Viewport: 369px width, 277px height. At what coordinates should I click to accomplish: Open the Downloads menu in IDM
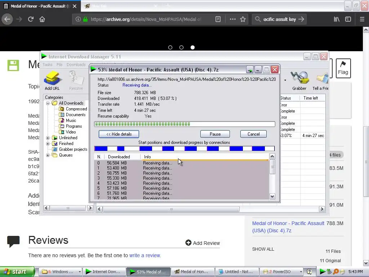point(76,65)
